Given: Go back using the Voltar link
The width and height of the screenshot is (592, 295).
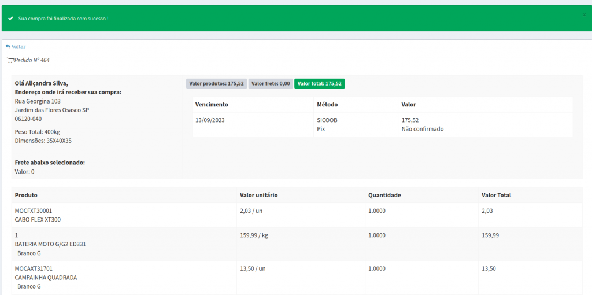Looking at the screenshot, I should coord(18,46).
